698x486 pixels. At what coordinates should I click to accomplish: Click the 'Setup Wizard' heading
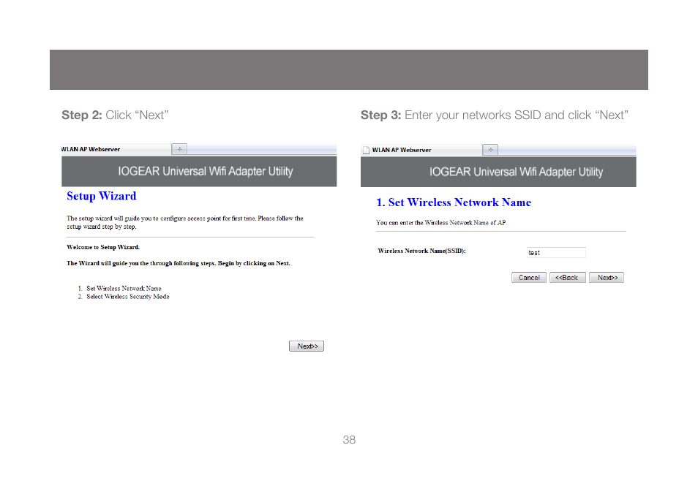102,196
